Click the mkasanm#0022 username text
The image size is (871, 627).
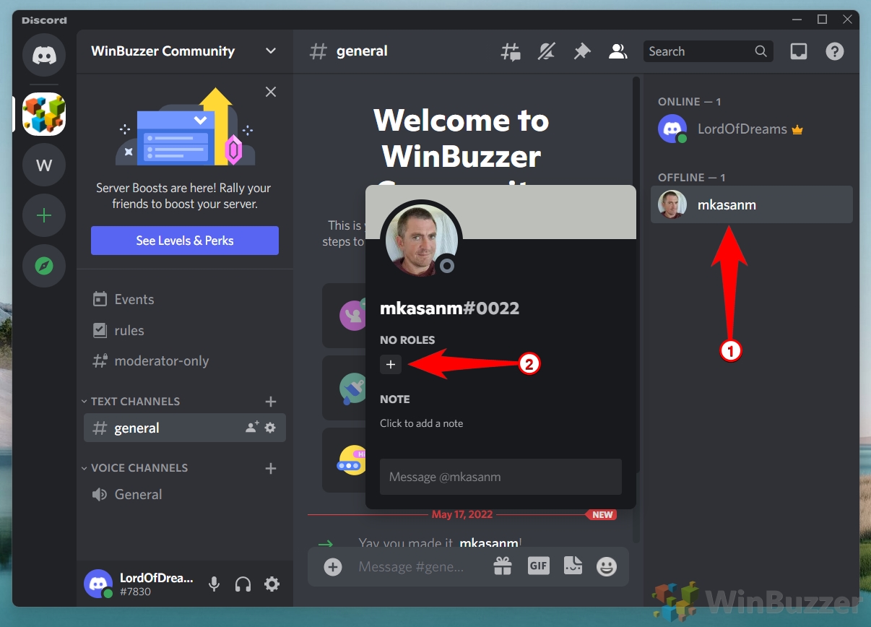click(x=450, y=308)
